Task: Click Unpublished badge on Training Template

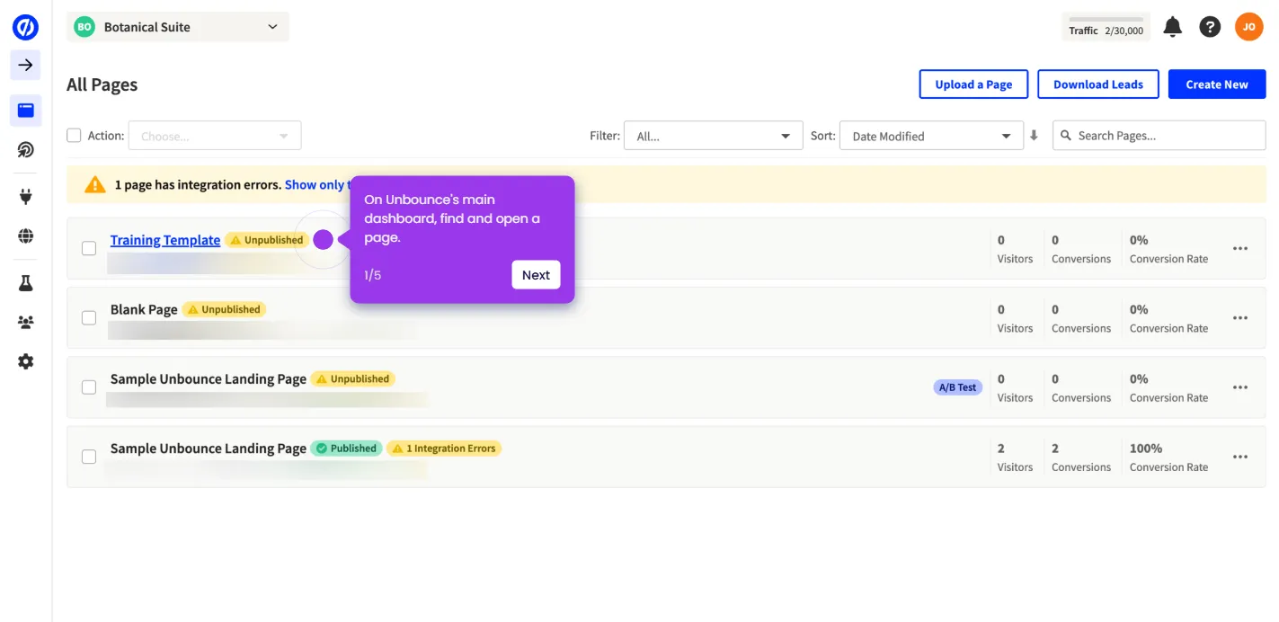Action: click(x=267, y=240)
